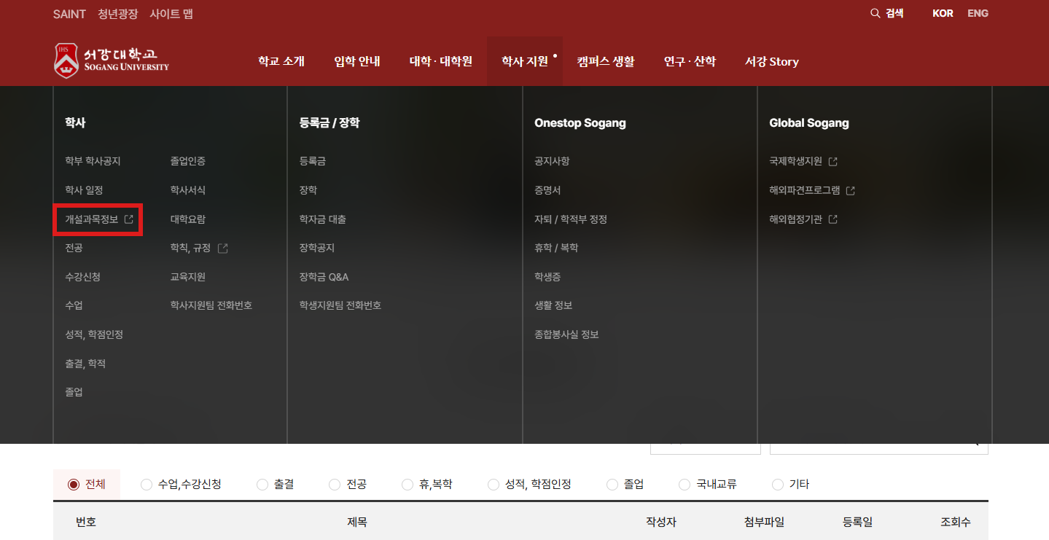Select the 졸업 radio filter
The image size is (1049, 540).
click(612, 485)
